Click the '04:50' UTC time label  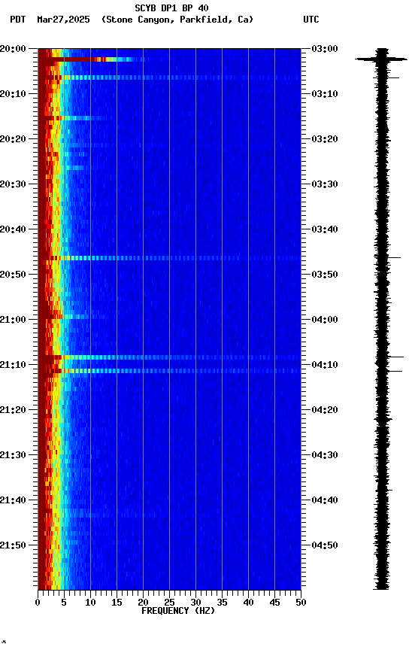coord(325,546)
